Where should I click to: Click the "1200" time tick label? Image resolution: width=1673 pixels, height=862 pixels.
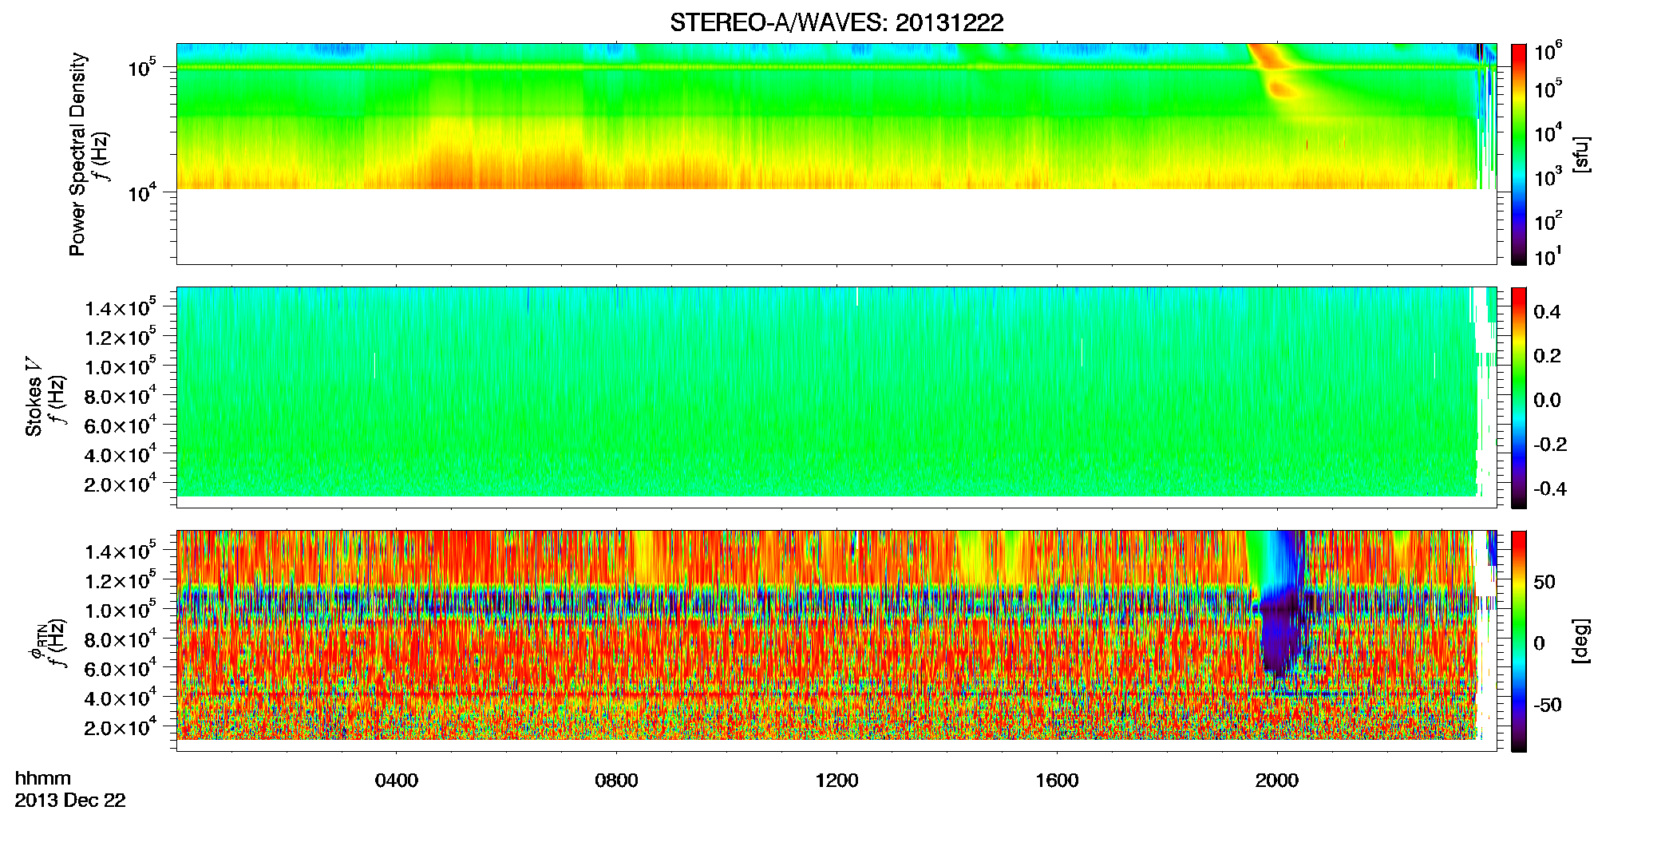(x=836, y=780)
